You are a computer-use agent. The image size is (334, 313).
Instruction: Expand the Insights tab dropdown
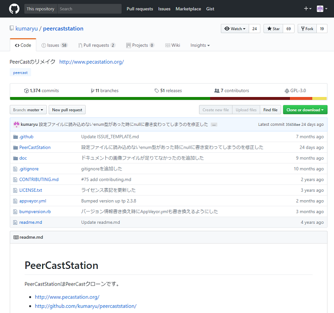(x=200, y=45)
